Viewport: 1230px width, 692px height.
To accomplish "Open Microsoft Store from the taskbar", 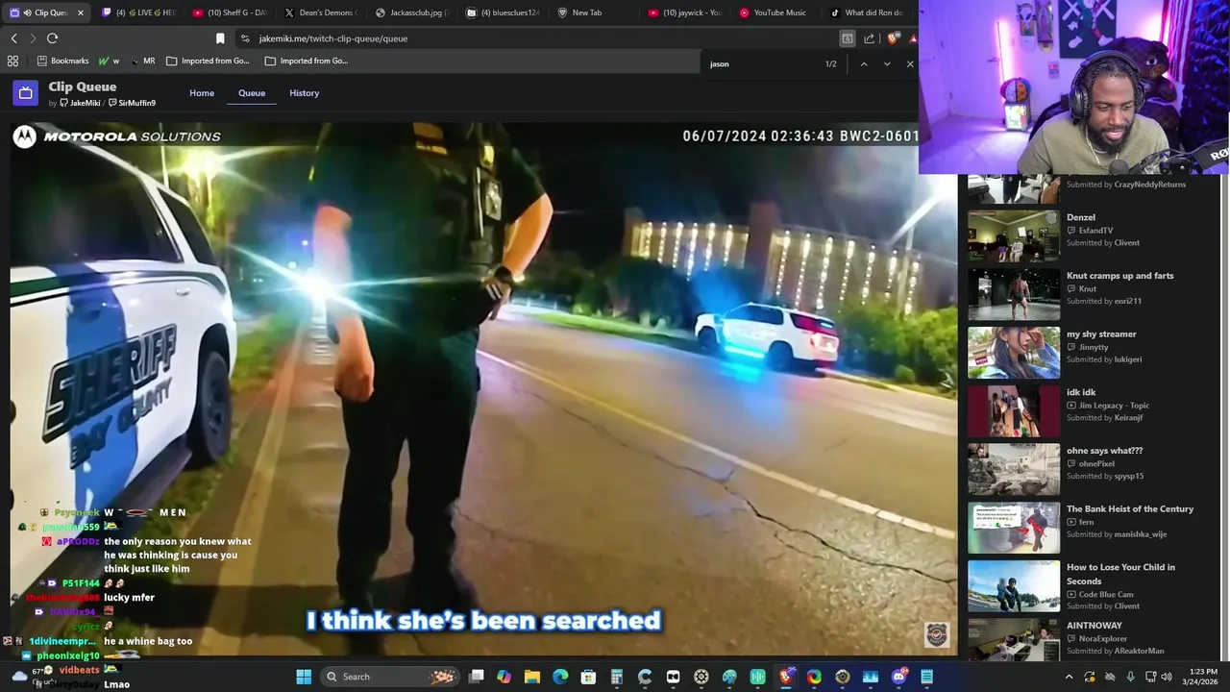I will [588, 677].
